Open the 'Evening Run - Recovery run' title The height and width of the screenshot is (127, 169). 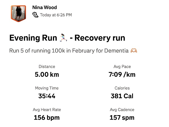pos(67,38)
